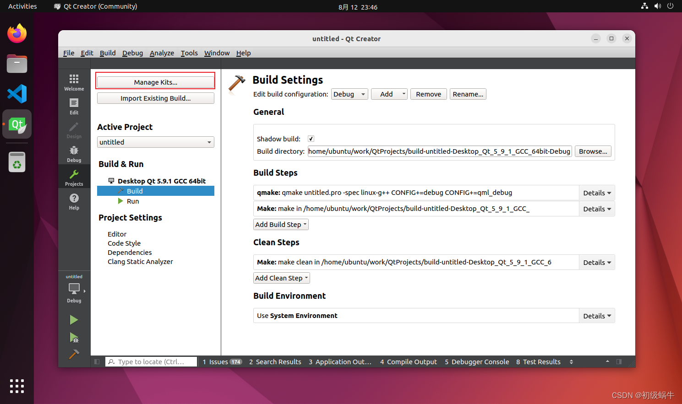
Task: Open the Tools menu
Action: click(x=189, y=53)
